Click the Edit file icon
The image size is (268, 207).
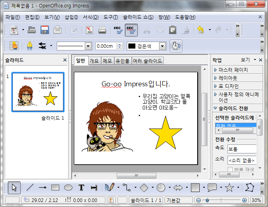tap(74, 30)
